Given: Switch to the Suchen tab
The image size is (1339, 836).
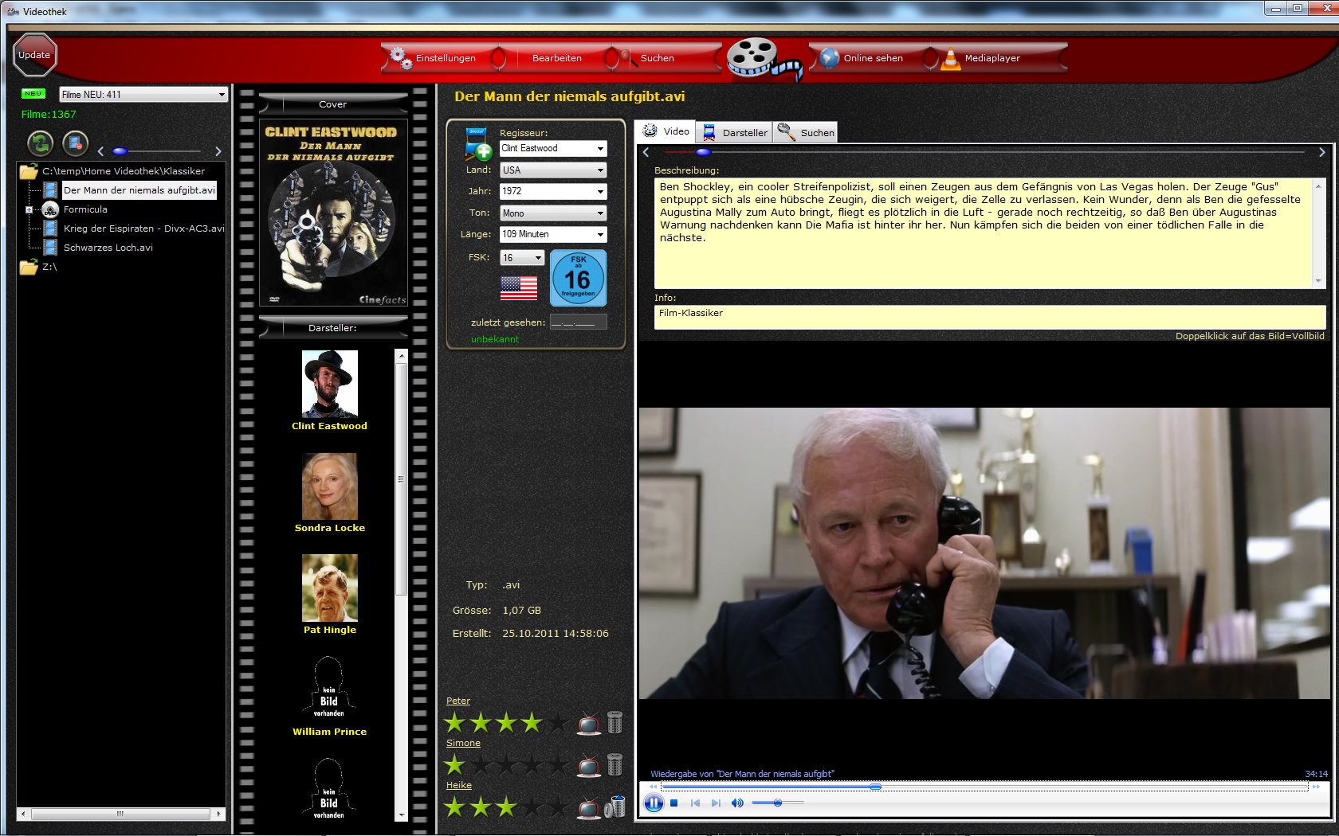Looking at the screenshot, I should click(x=806, y=133).
